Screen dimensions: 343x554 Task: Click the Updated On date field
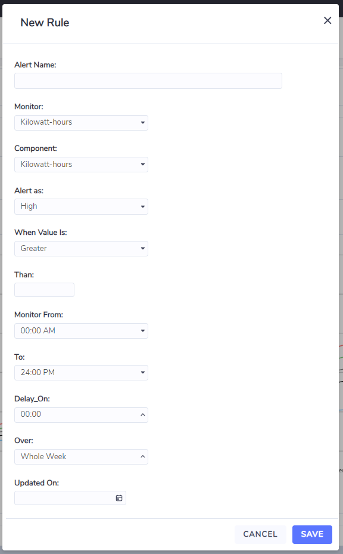point(70,498)
